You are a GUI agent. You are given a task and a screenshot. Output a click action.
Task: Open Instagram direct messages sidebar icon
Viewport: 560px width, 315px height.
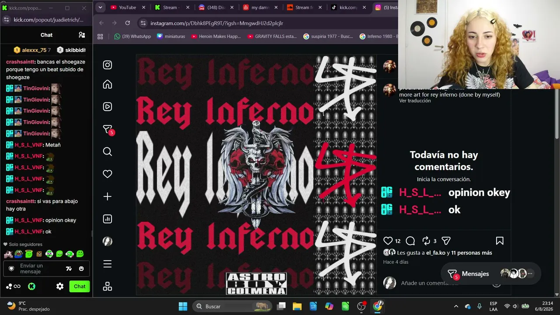pyautogui.click(x=108, y=129)
